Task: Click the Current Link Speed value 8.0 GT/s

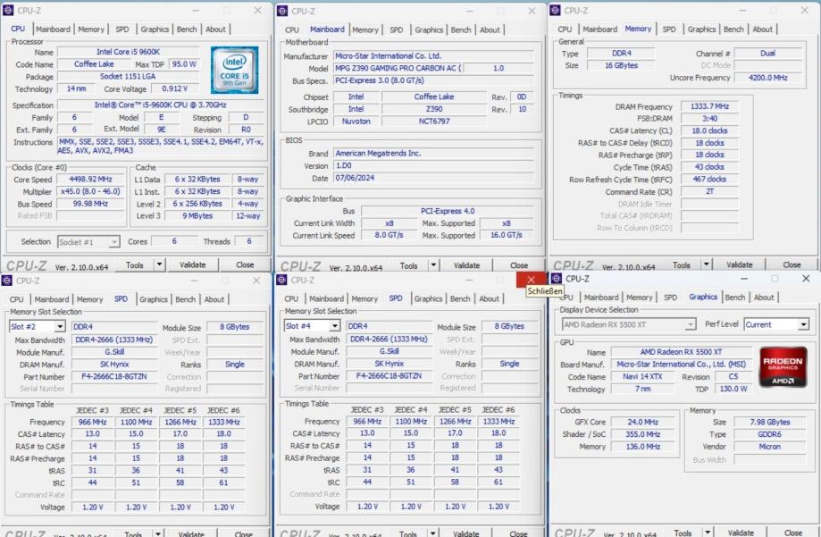Action: [x=389, y=235]
